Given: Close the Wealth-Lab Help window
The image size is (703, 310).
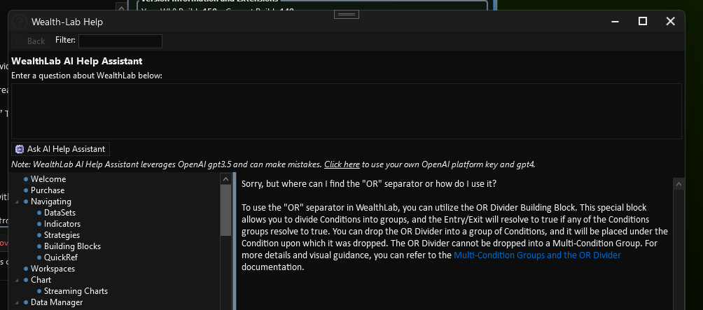Looking at the screenshot, I should pyautogui.click(x=670, y=21).
